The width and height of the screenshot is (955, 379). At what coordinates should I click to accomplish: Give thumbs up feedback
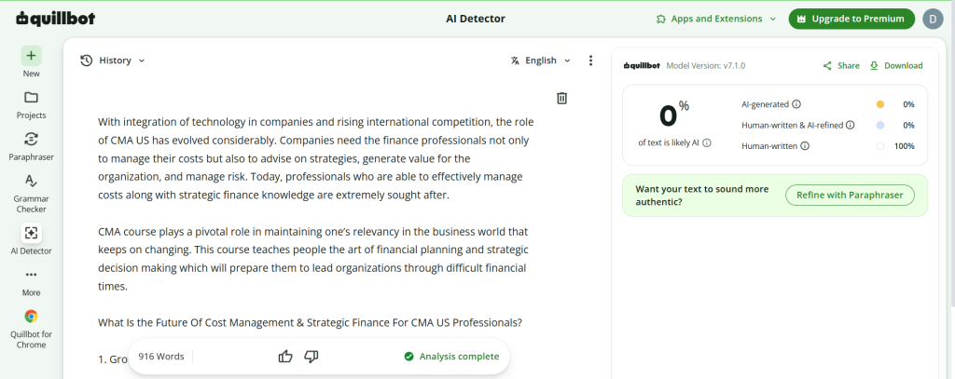click(x=285, y=357)
